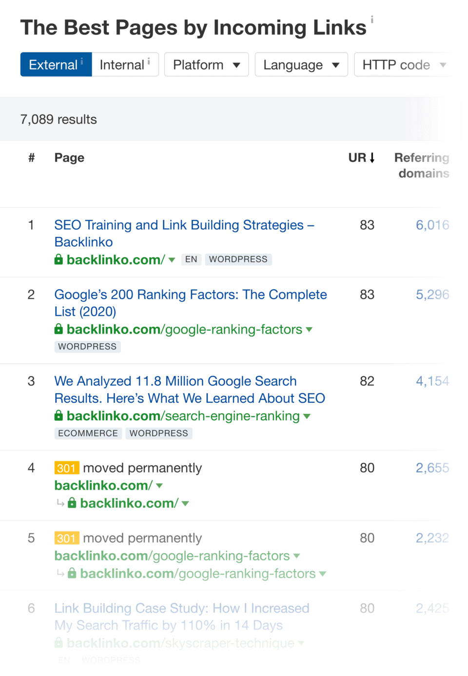Switch to External links tab
This screenshot has width=468, height=676.
(x=56, y=65)
